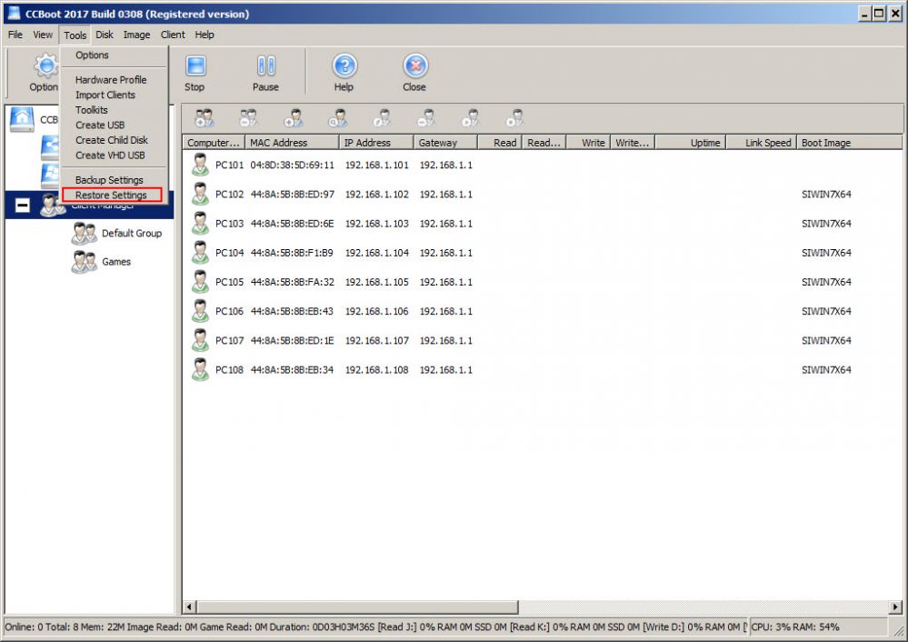Open the View menu
Image resolution: width=908 pixels, height=642 pixels.
(43, 35)
